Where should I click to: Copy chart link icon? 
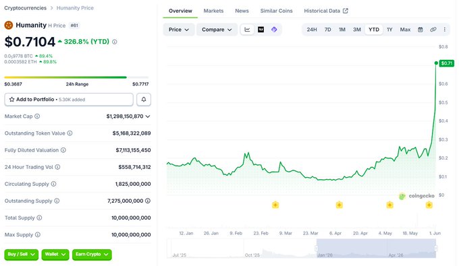point(433,30)
